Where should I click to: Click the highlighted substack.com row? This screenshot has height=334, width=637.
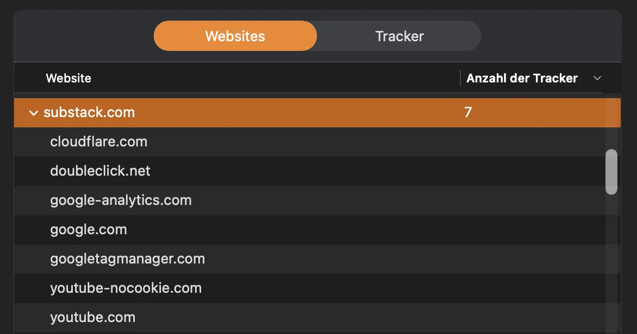(x=217, y=113)
